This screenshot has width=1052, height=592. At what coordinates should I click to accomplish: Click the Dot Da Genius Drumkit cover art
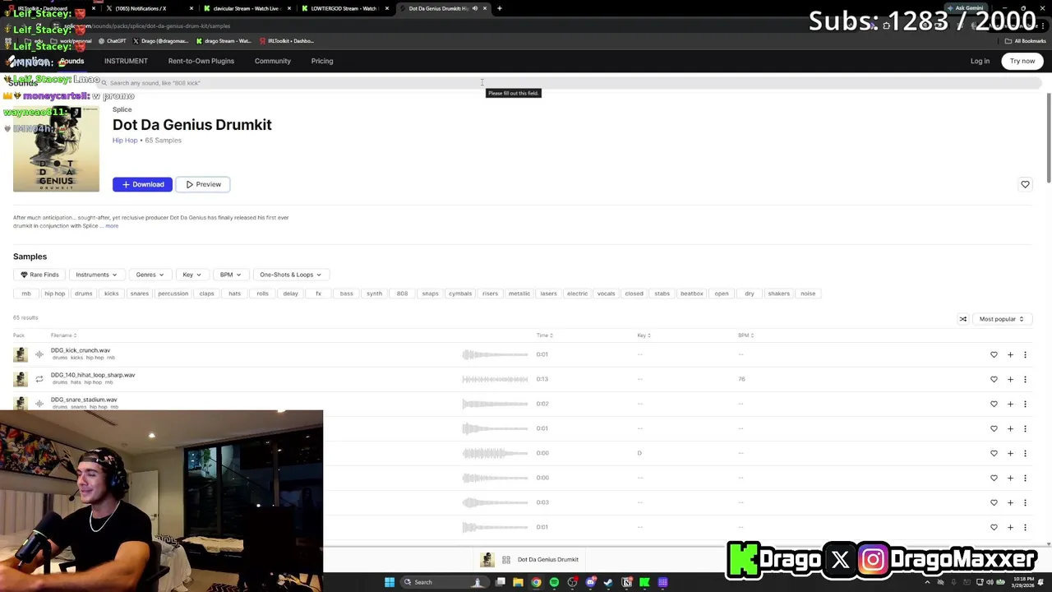coord(56,149)
